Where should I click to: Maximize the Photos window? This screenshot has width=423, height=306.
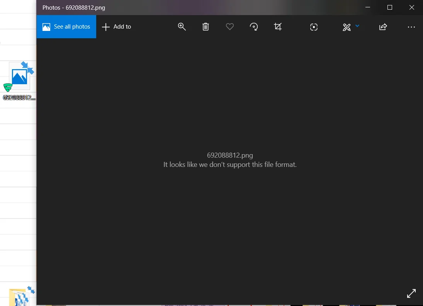pos(389,8)
